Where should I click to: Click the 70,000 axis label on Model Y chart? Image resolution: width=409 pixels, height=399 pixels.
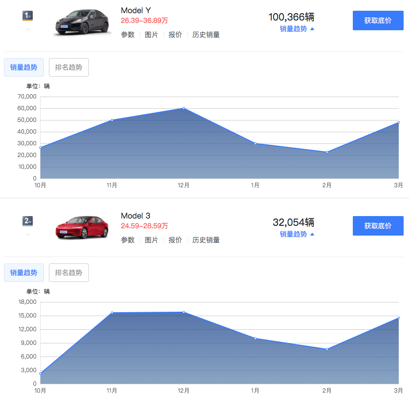(x=27, y=97)
